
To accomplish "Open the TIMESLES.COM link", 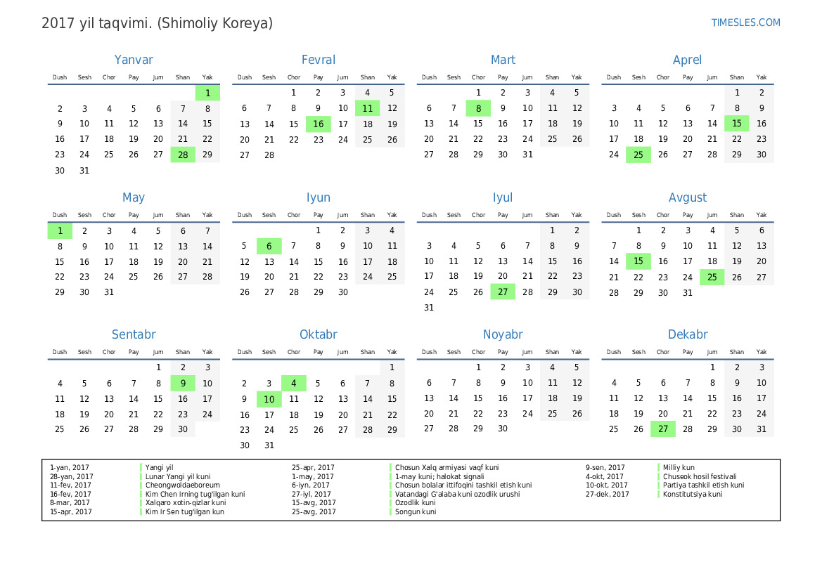I will pyautogui.click(x=745, y=22).
